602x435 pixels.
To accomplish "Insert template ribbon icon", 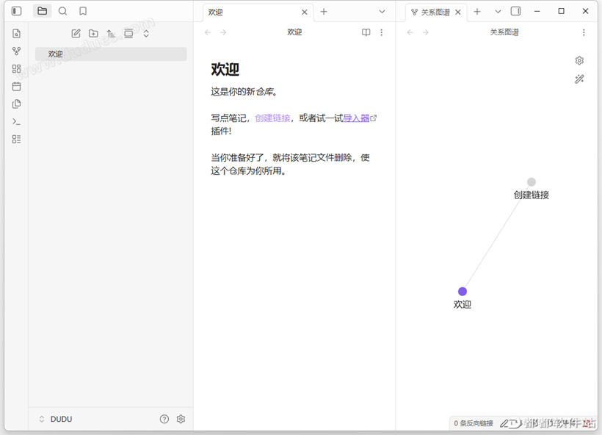I will pyautogui.click(x=16, y=104).
